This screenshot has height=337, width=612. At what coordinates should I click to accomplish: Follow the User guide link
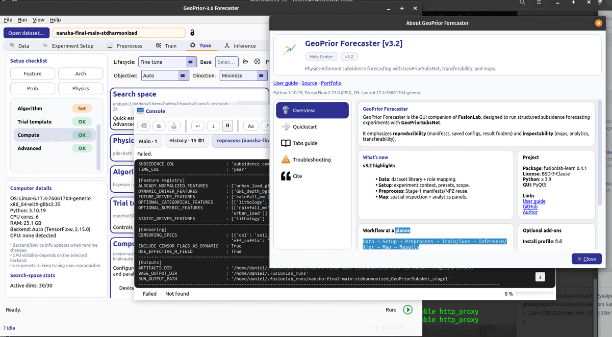[x=285, y=83]
